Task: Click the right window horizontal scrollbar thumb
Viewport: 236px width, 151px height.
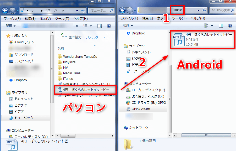Action: 206,135
